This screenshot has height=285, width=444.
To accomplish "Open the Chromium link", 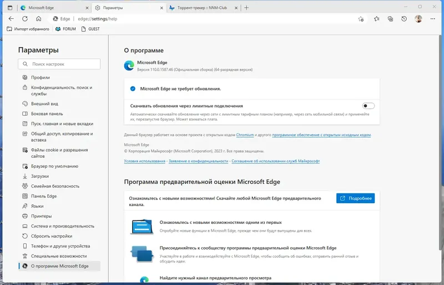I will click(245, 135).
